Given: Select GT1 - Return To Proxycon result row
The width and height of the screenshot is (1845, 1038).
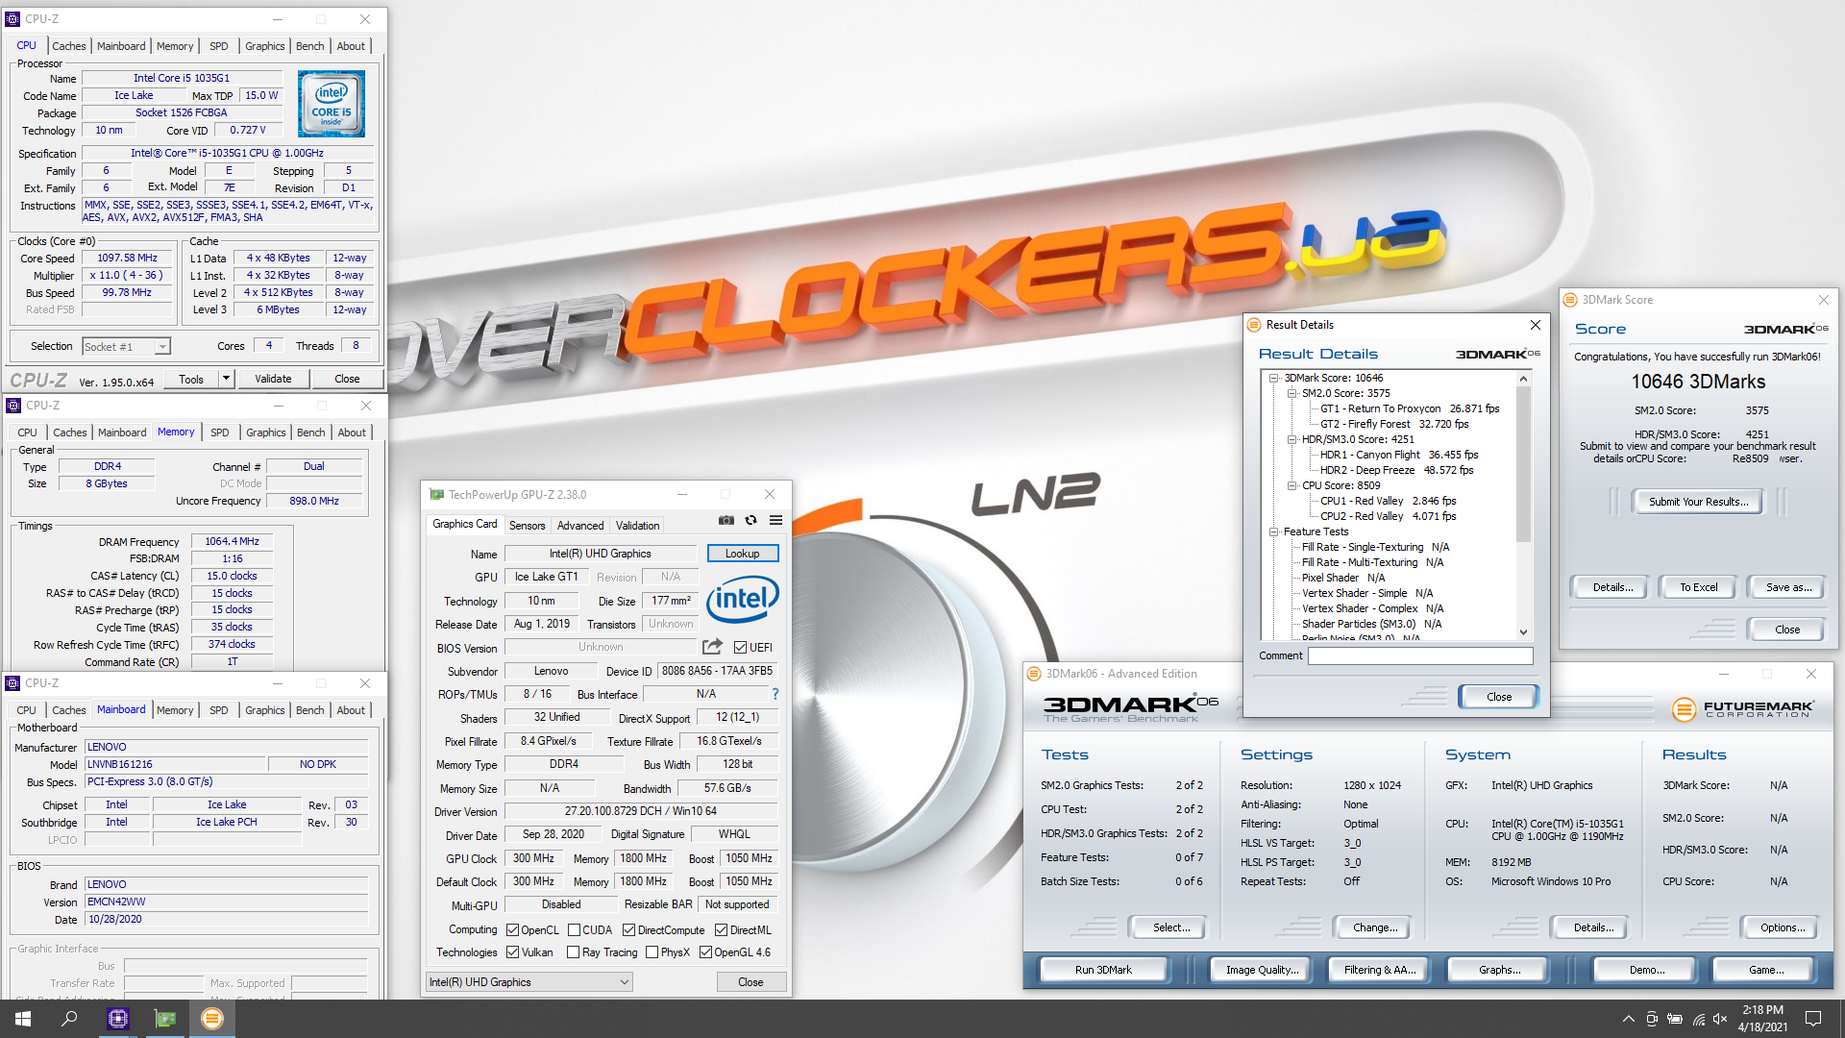Looking at the screenshot, I should (x=1409, y=408).
